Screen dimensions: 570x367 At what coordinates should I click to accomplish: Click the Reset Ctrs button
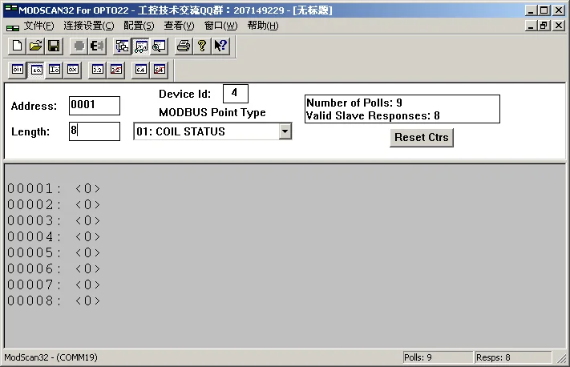pos(422,137)
